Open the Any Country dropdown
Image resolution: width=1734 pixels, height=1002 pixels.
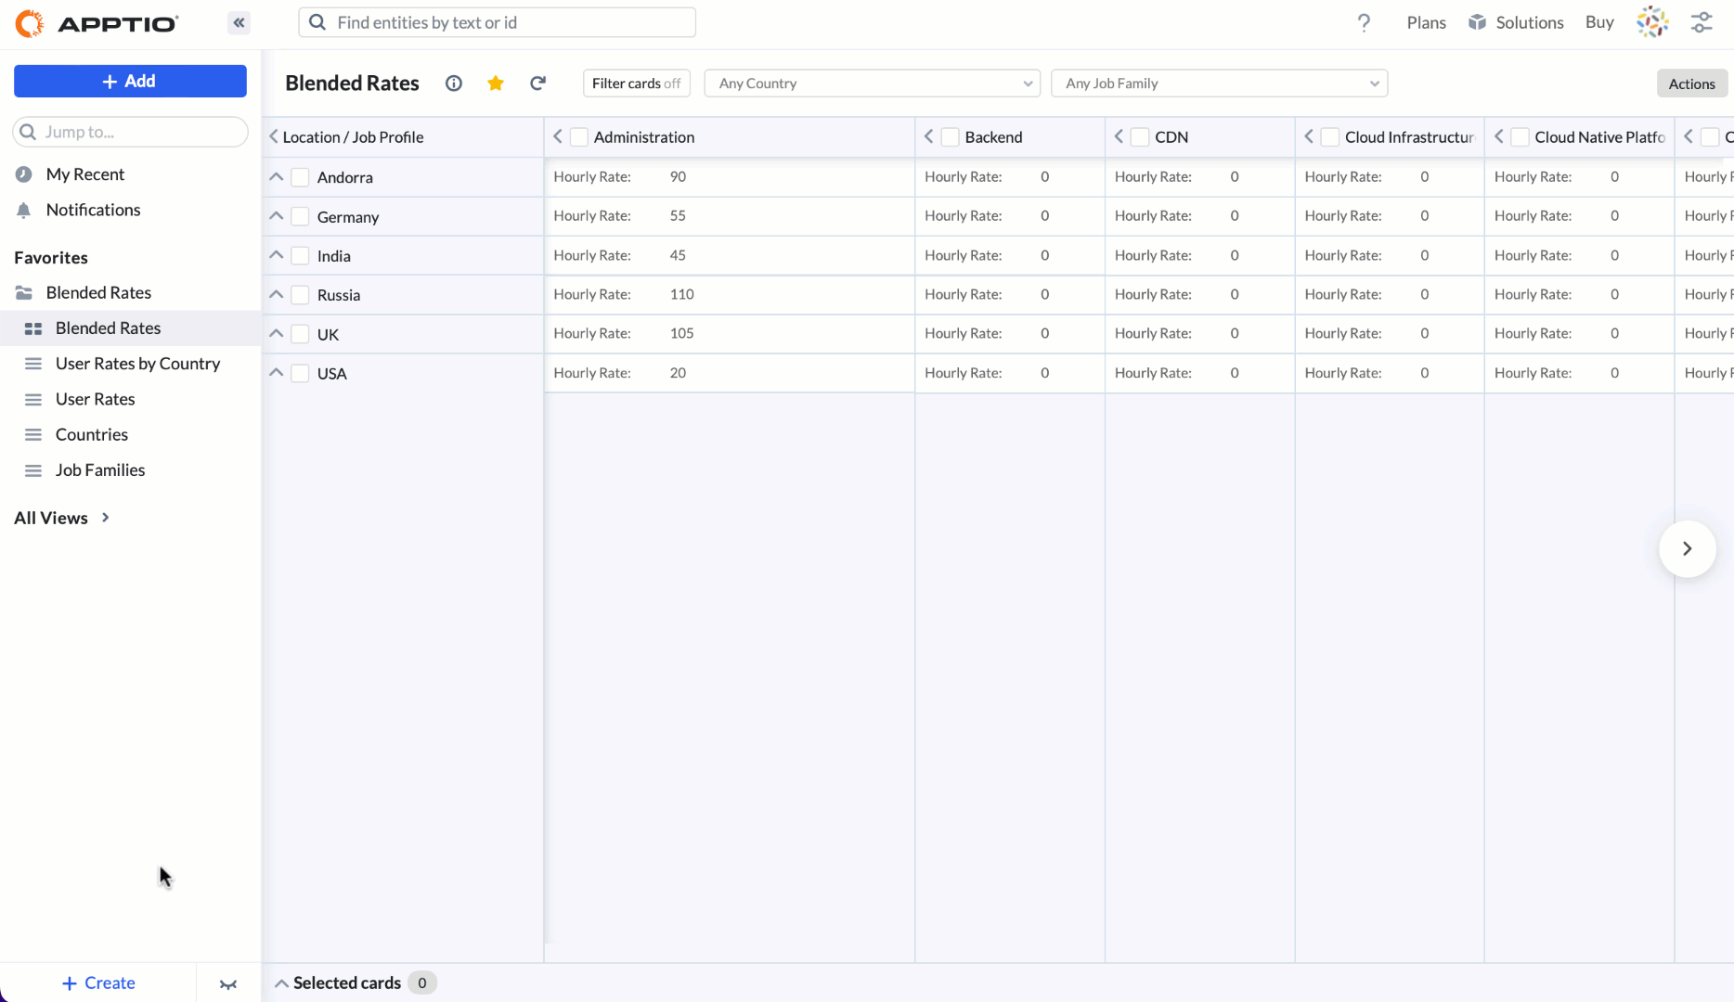point(871,83)
